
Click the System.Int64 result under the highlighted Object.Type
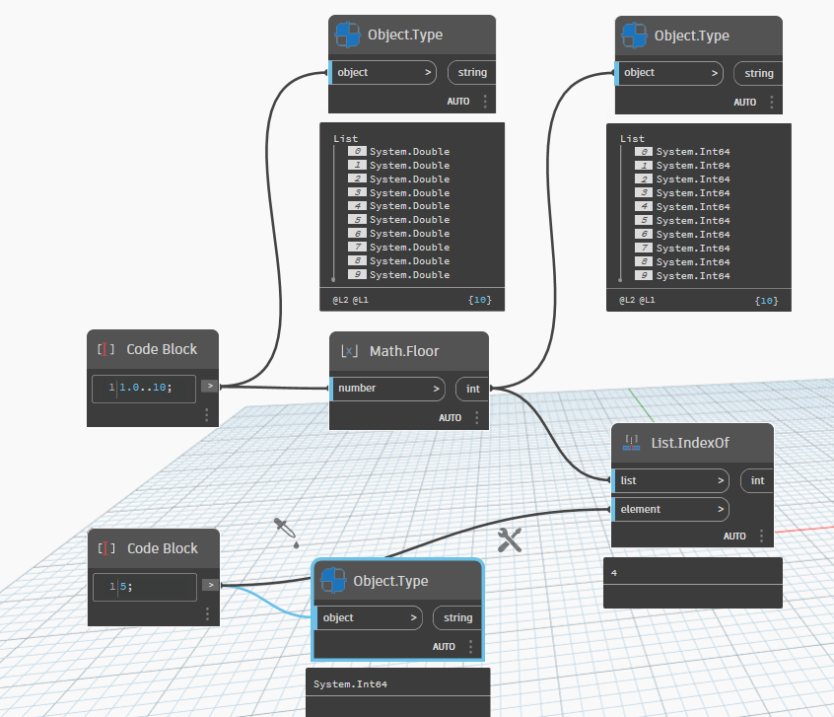(351, 684)
